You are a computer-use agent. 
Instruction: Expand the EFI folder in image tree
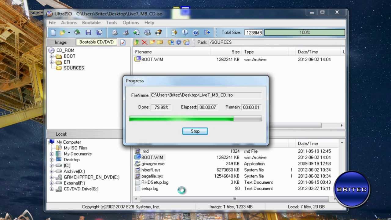pos(52,62)
